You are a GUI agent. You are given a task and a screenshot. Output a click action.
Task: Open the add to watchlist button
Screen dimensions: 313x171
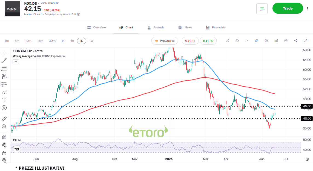point(262,8)
